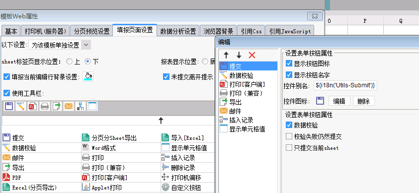This screenshot has width=419, height=193.
Task: Click the 控件别名 input field
Action: click(x=345, y=85)
